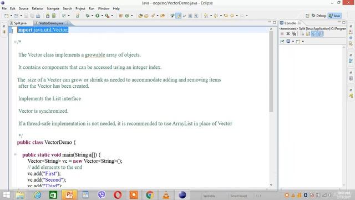
Task: Click the Open Task folder icon
Action: pyautogui.click(x=146, y=16)
